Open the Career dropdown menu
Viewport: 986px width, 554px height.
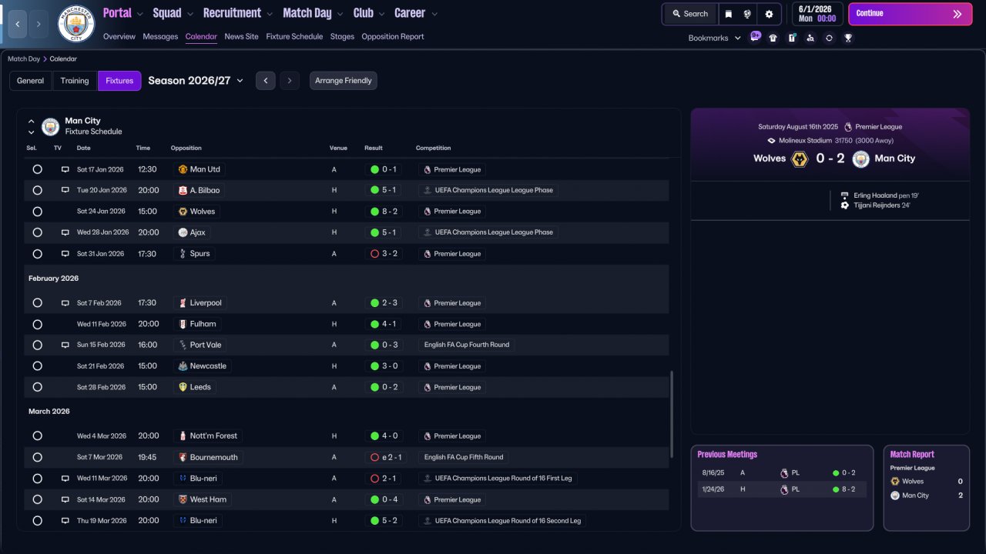tap(416, 13)
